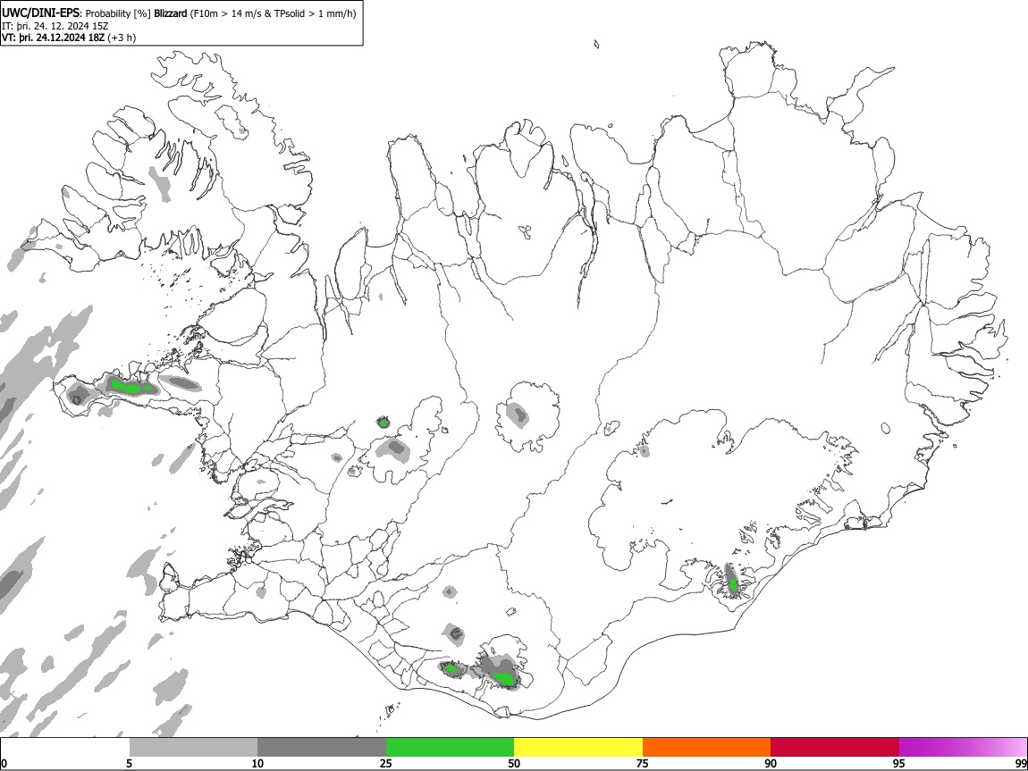Screen dimensions: 1028x771
Task: Click the white 0-5% legend swatch
Action: pyautogui.click(x=65, y=748)
